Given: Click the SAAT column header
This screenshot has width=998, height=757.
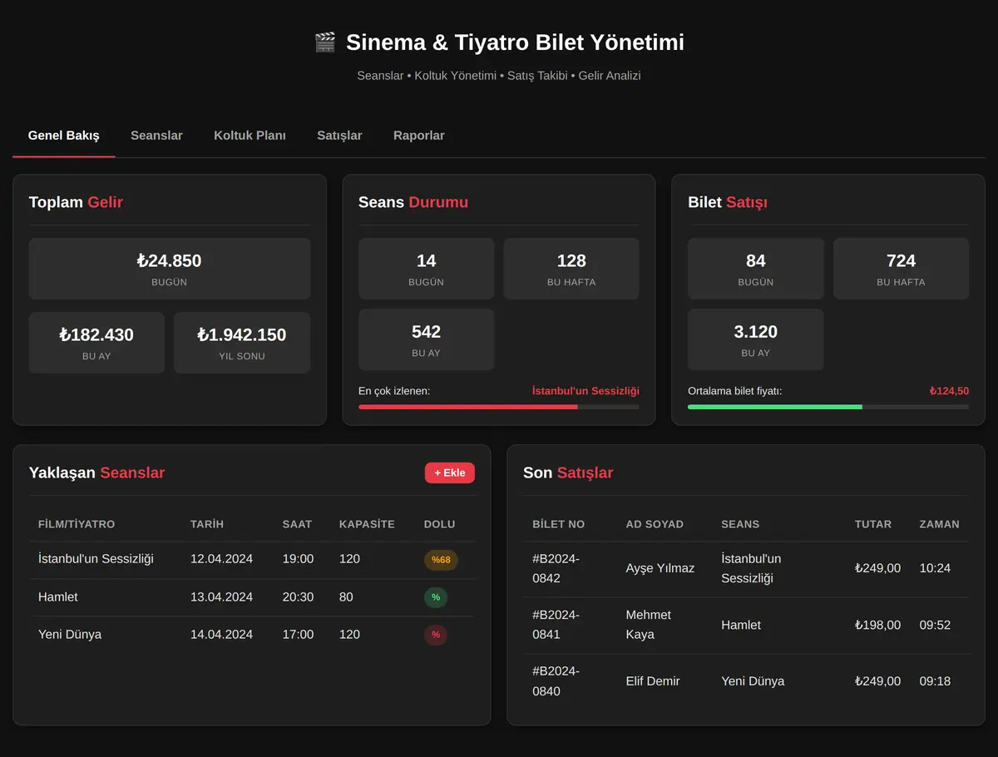Looking at the screenshot, I should [x=297, y=524].
